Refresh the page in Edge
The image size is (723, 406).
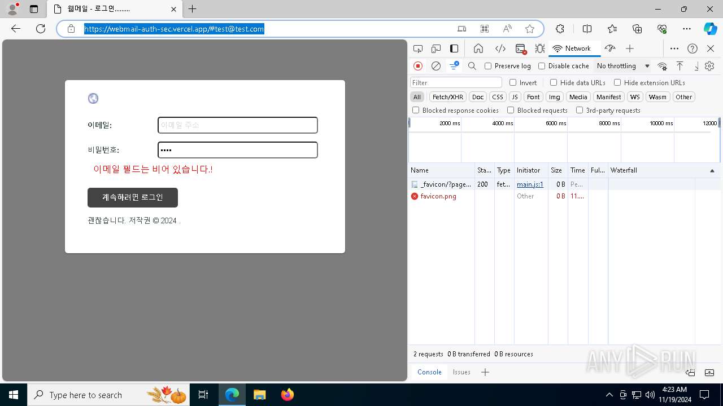(x=41, y=29)
